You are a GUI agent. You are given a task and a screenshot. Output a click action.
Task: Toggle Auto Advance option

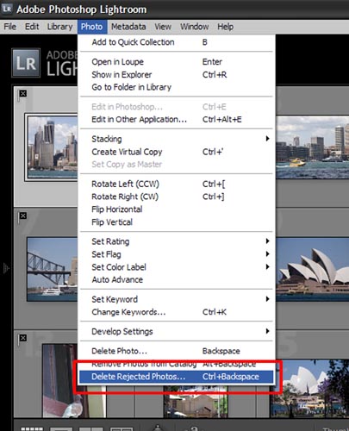pyautogui.click(x=177, y=280)
